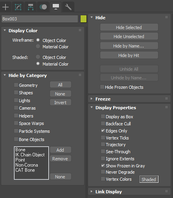This screenshot has height=198, width=173.
Task: Select Non-Corona entry in the list
Action: point(27,165)
